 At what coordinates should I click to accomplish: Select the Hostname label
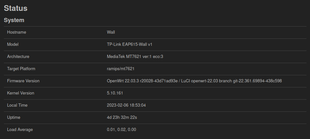click(17, 32)
